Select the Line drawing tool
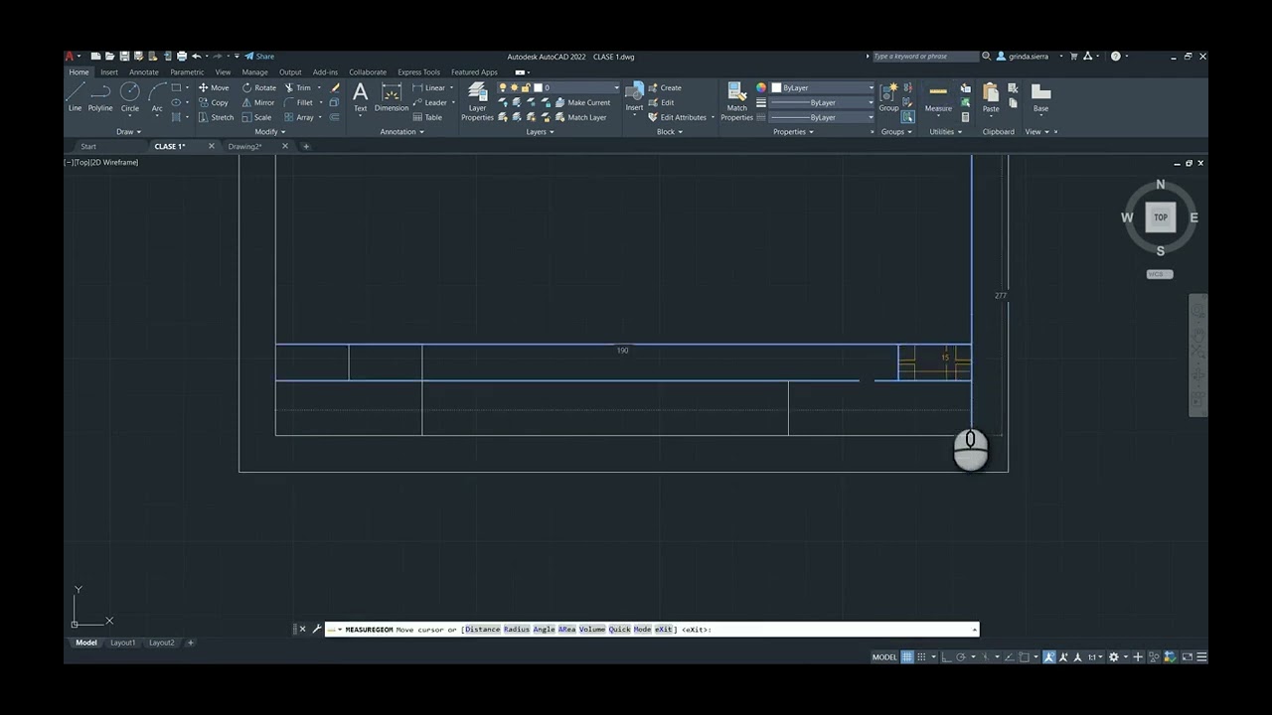The width and height of the screenshot is (1272, 715). [75, 96]
